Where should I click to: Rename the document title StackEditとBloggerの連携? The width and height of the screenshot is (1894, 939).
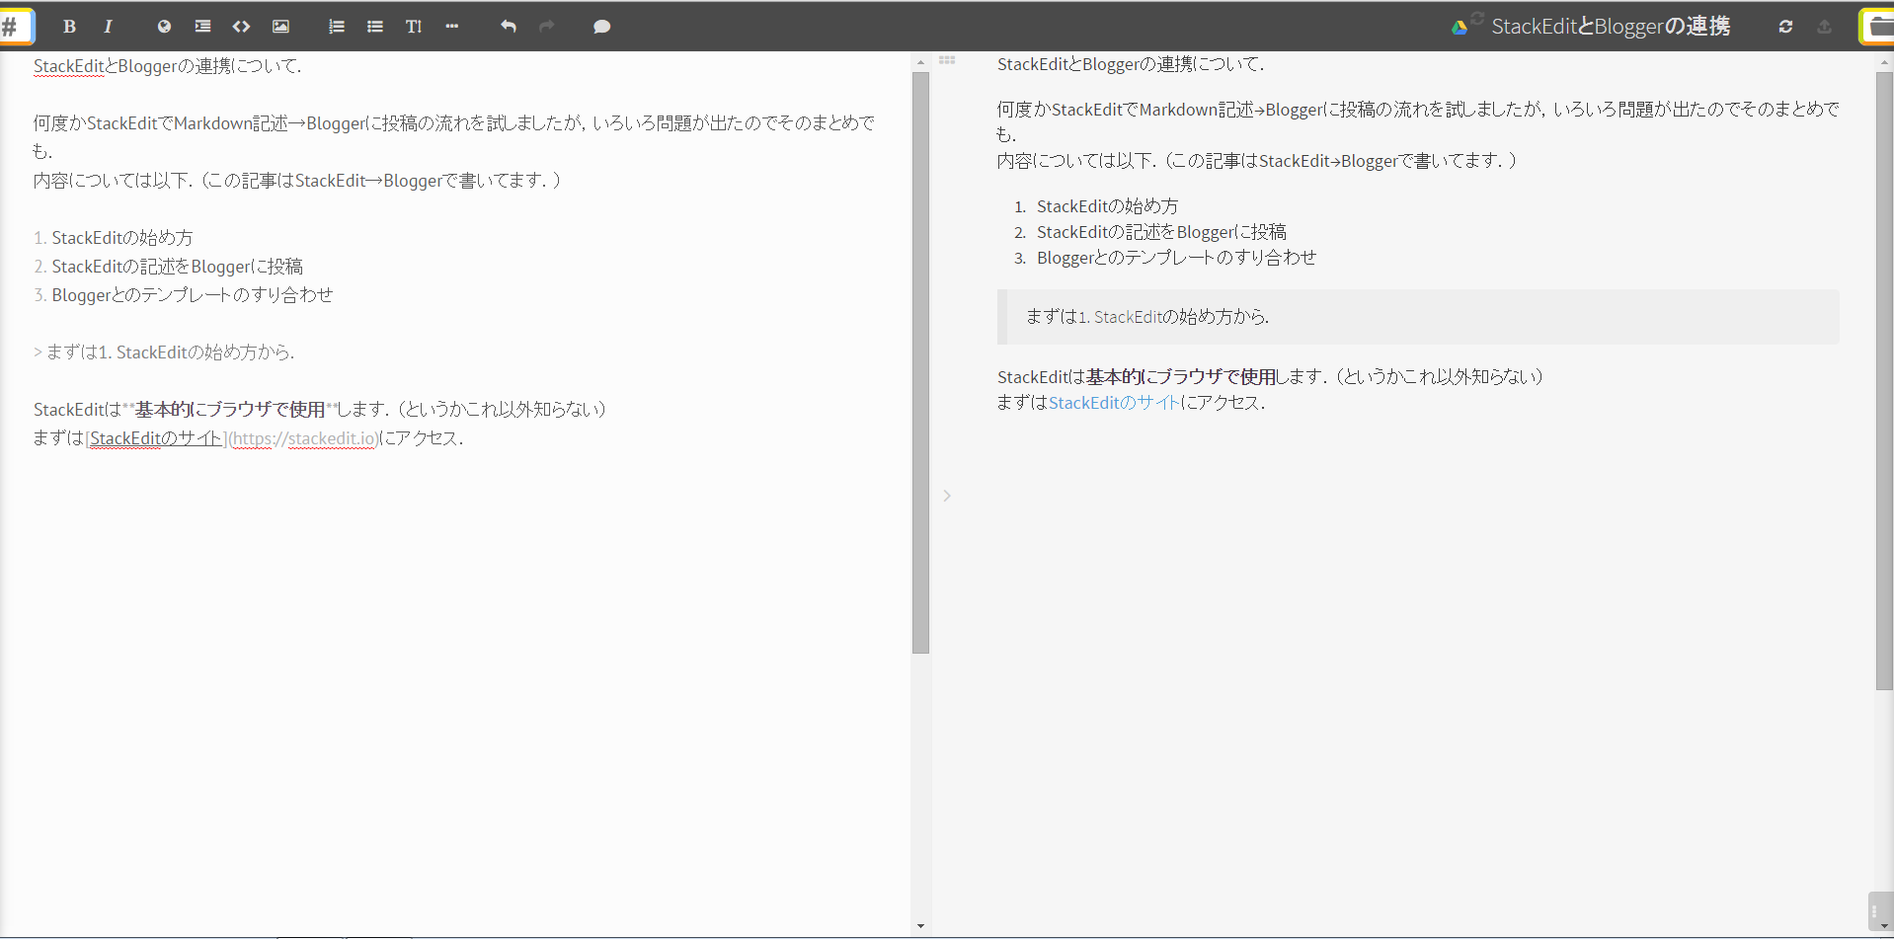coord(1611,27)
